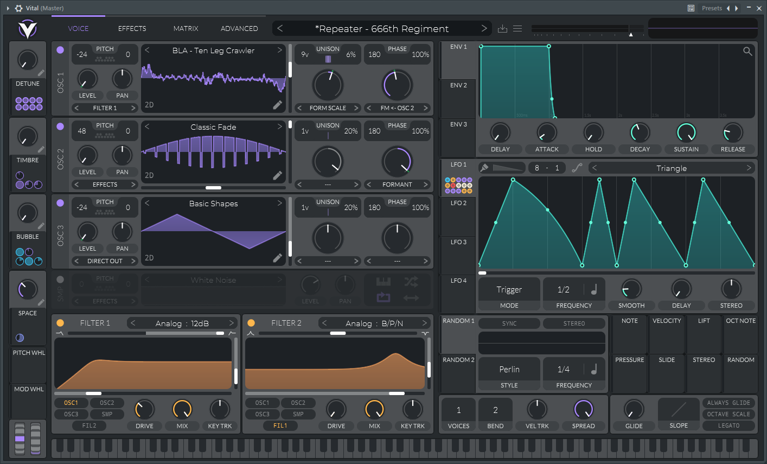This screenshot has height=464, width=767.
Task: Select the LFO paint brush tool
Action: click(x=484, y=168)
